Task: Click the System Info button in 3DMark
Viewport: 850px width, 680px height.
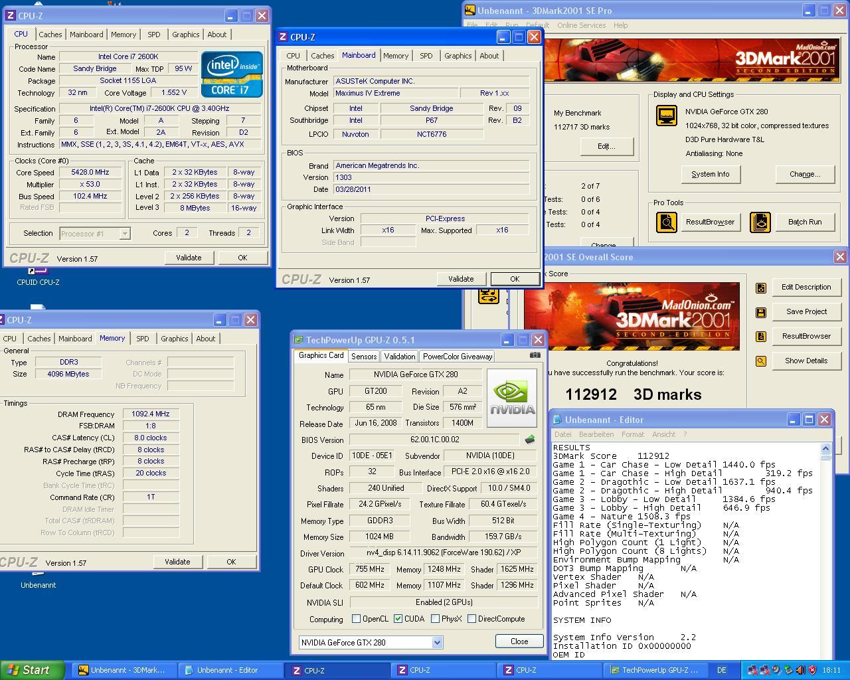Action: (x=710, y=174)
